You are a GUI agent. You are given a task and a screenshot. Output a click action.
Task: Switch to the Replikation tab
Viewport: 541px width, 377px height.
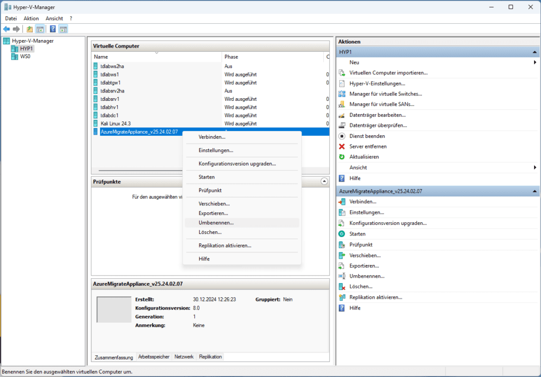210,356
